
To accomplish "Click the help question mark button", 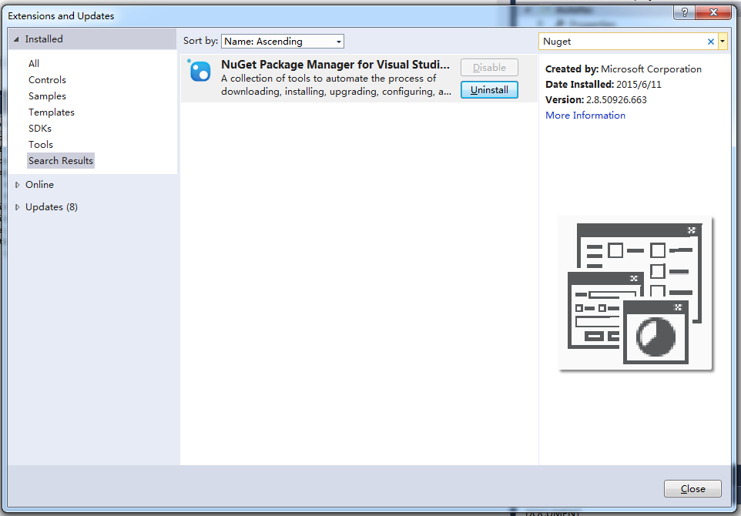I will click(684, 12).
